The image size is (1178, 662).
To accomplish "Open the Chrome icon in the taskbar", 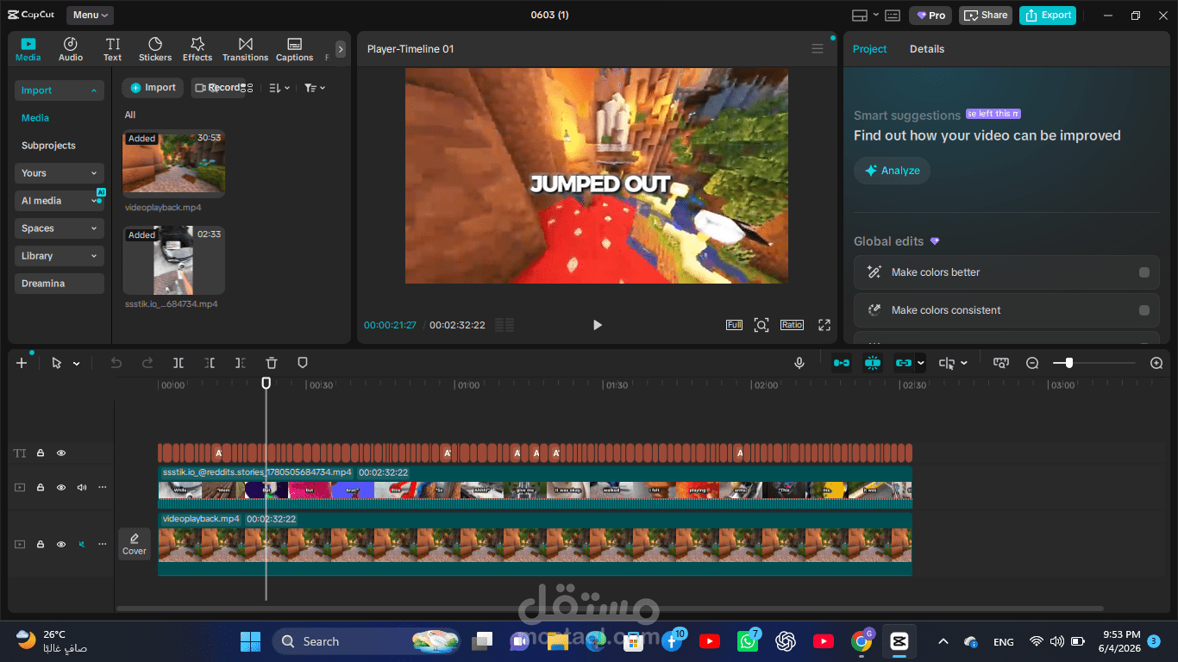I will tap(861, 641).
